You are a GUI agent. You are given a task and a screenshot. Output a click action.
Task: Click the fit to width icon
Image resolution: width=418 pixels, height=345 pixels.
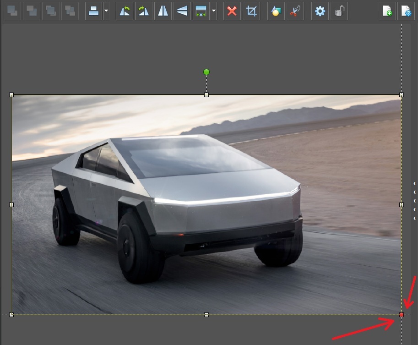pyautogui.click(x=201, y=11)
